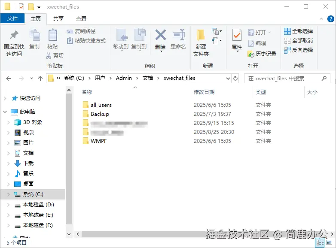Image resolution: width=336 pixels, height=248 pixels.
Task: Expand 快速访问 in the navigation pane
Action: (x=5, y=98)
